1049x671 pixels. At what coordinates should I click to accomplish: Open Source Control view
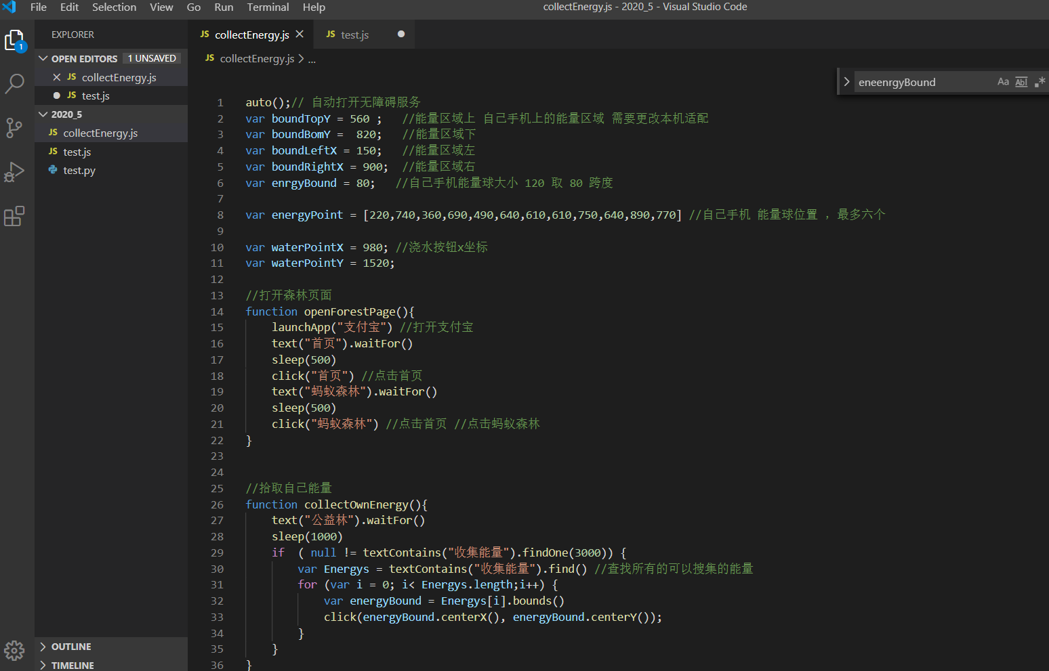14,128
